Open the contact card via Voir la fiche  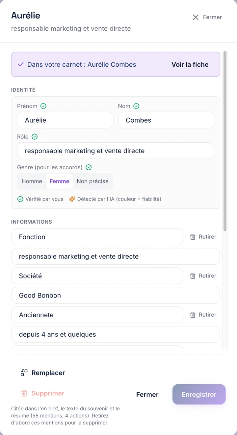pos(190,64)
